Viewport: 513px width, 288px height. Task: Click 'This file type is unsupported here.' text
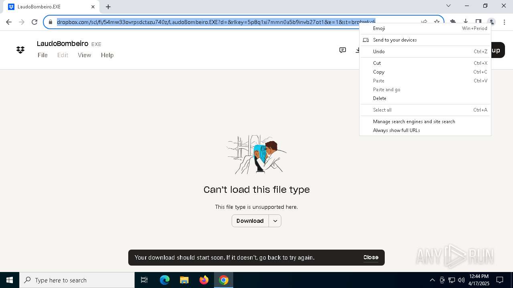point(256,207)
